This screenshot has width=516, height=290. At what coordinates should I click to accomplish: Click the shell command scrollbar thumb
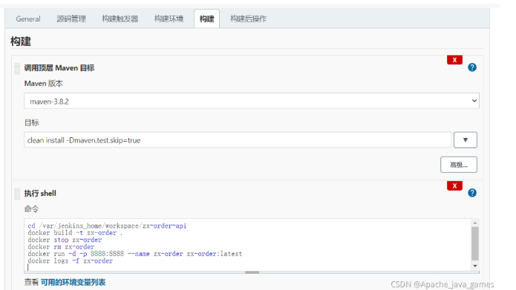click(475, 243)
